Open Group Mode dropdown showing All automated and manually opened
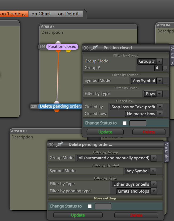The width and height of the screenshot is (174, 221). point(154,158)
